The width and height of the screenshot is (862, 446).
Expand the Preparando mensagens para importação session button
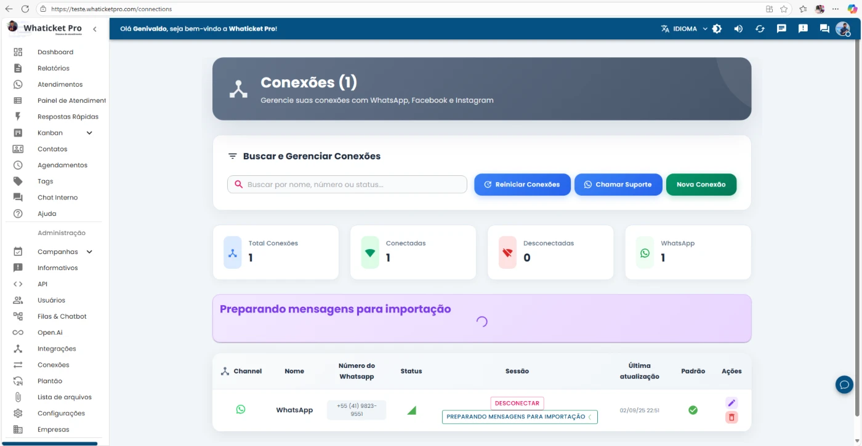click(520, 417)
